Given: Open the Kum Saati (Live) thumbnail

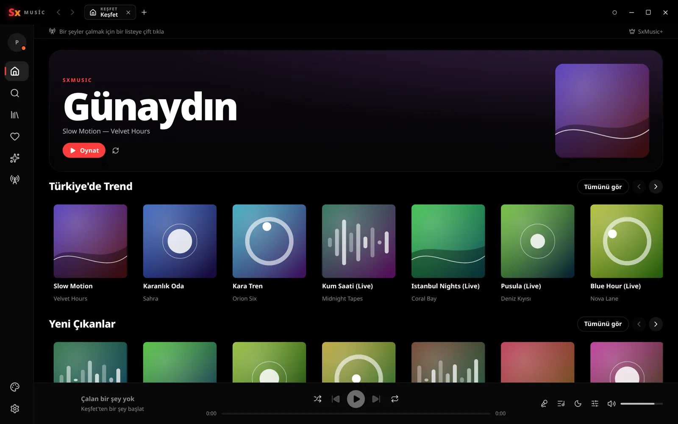Looking at the screenshot, I should (358, 241).
